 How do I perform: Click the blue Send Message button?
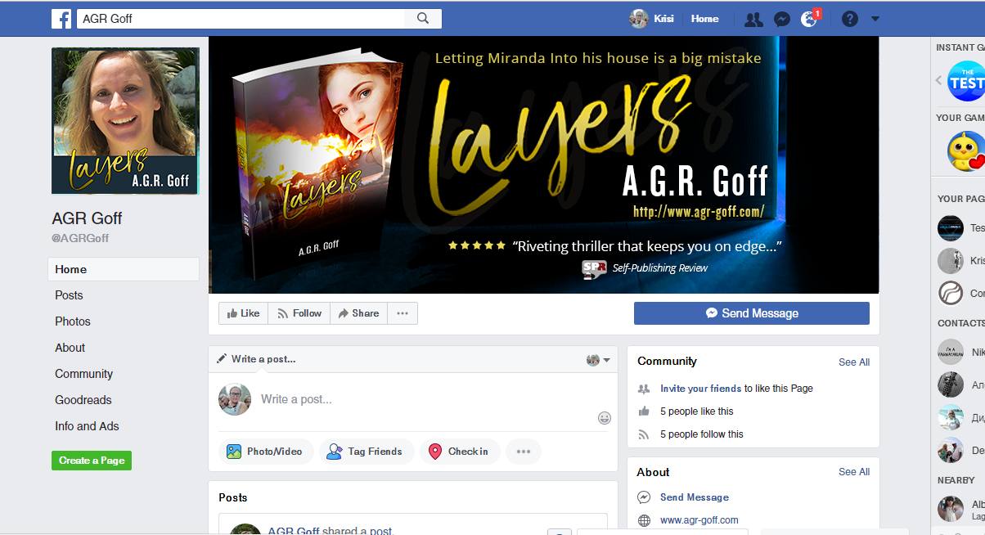(752, 313)
